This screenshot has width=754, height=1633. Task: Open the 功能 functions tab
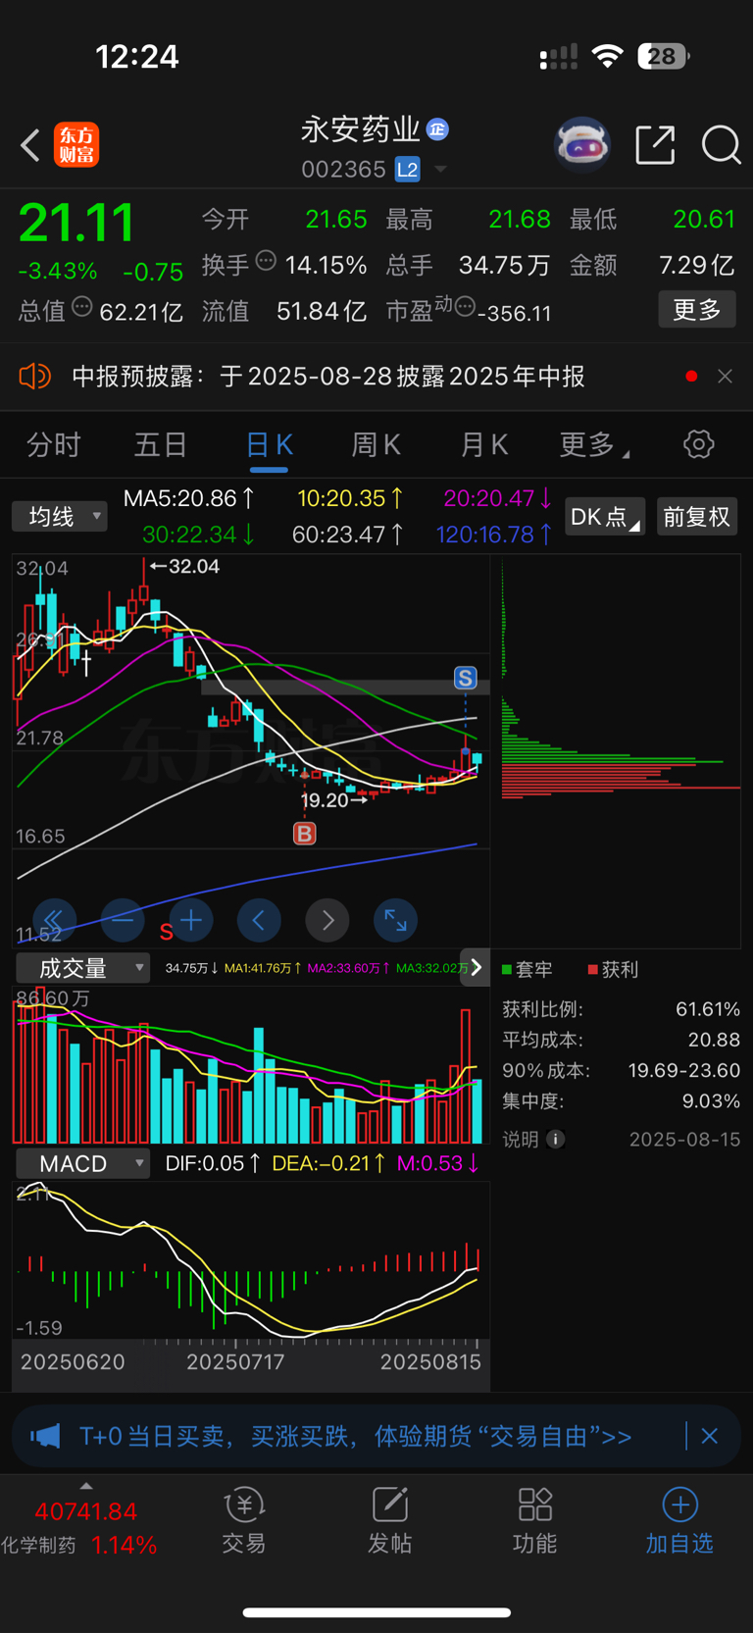pos(535,1521)
